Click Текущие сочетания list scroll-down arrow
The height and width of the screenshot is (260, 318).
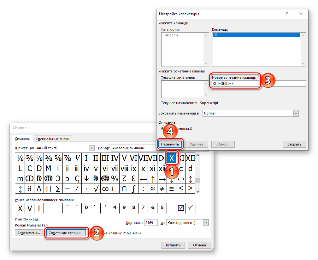206,95
